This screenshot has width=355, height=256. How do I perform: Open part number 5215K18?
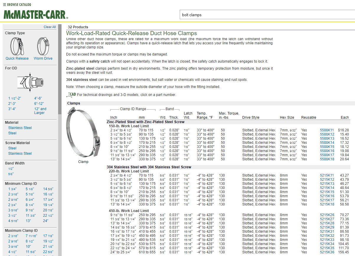327,204
